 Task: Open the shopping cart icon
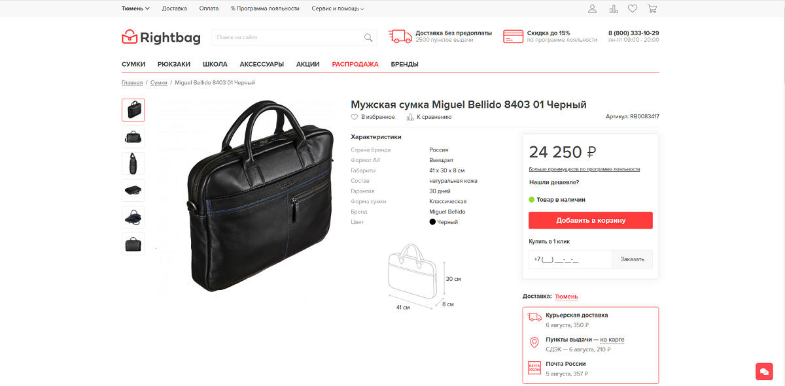click(652, 8)
